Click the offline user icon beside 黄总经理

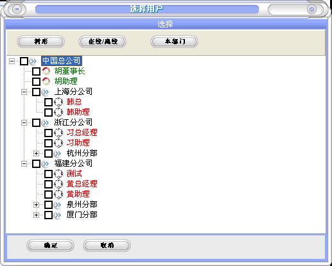58,184
